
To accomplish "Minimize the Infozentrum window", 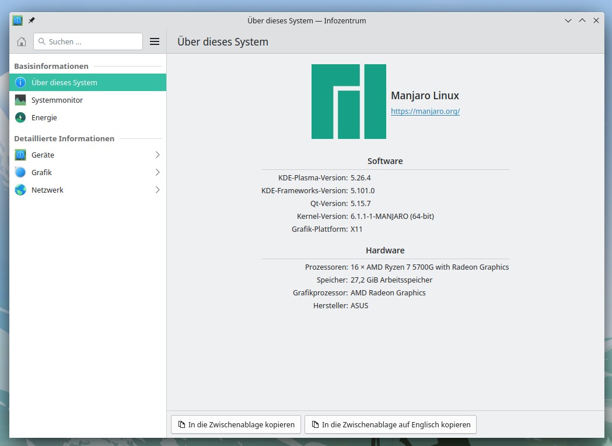I will (568, 20).
